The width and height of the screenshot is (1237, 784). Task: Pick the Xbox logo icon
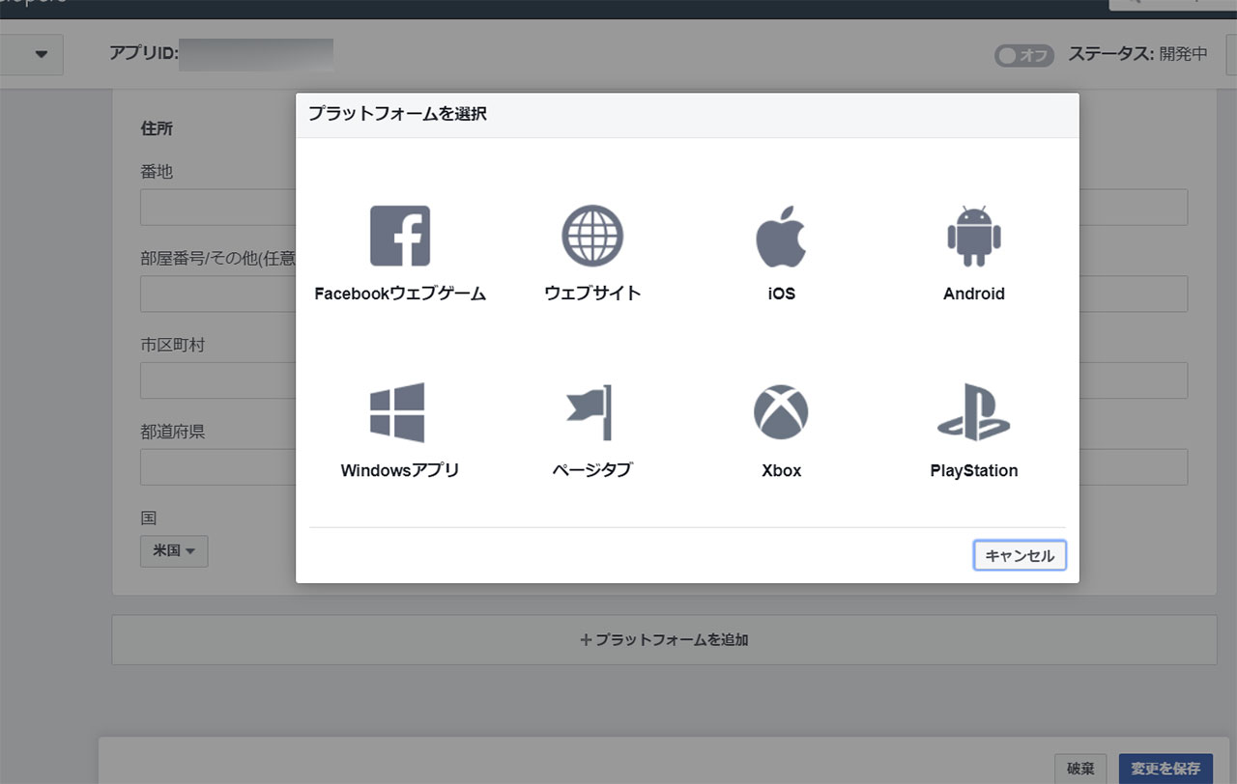(781, 412)
